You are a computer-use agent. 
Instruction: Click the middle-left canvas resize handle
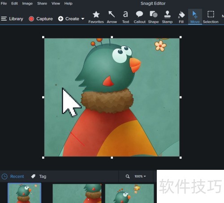(43, 97)
